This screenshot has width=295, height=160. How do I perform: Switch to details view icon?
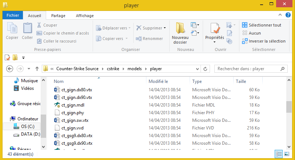278,154
